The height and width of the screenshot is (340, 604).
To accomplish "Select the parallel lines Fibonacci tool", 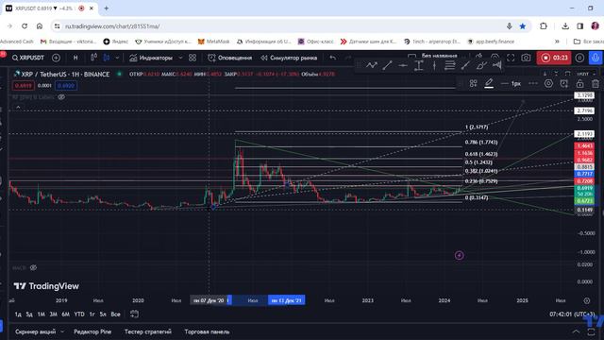I will (x=449, y=65).
